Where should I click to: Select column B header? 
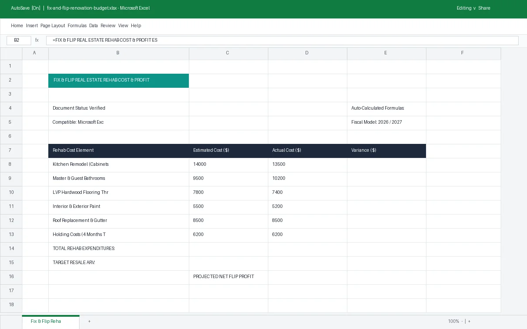point(119,54)
